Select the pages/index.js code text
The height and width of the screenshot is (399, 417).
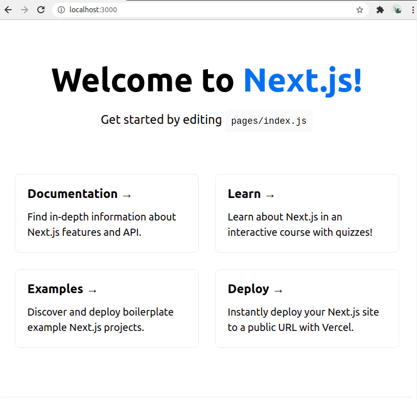point(269,121)
